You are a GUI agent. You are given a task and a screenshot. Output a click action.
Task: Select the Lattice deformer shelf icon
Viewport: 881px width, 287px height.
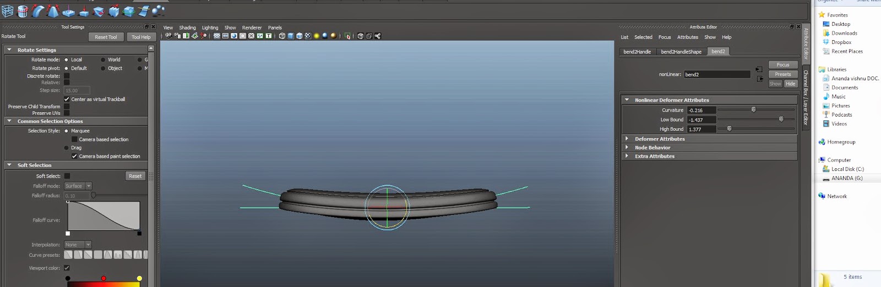click(7, 10)
